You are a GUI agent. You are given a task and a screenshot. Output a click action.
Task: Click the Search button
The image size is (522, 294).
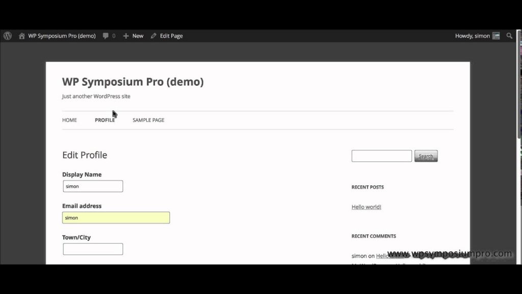pos(426,156)
